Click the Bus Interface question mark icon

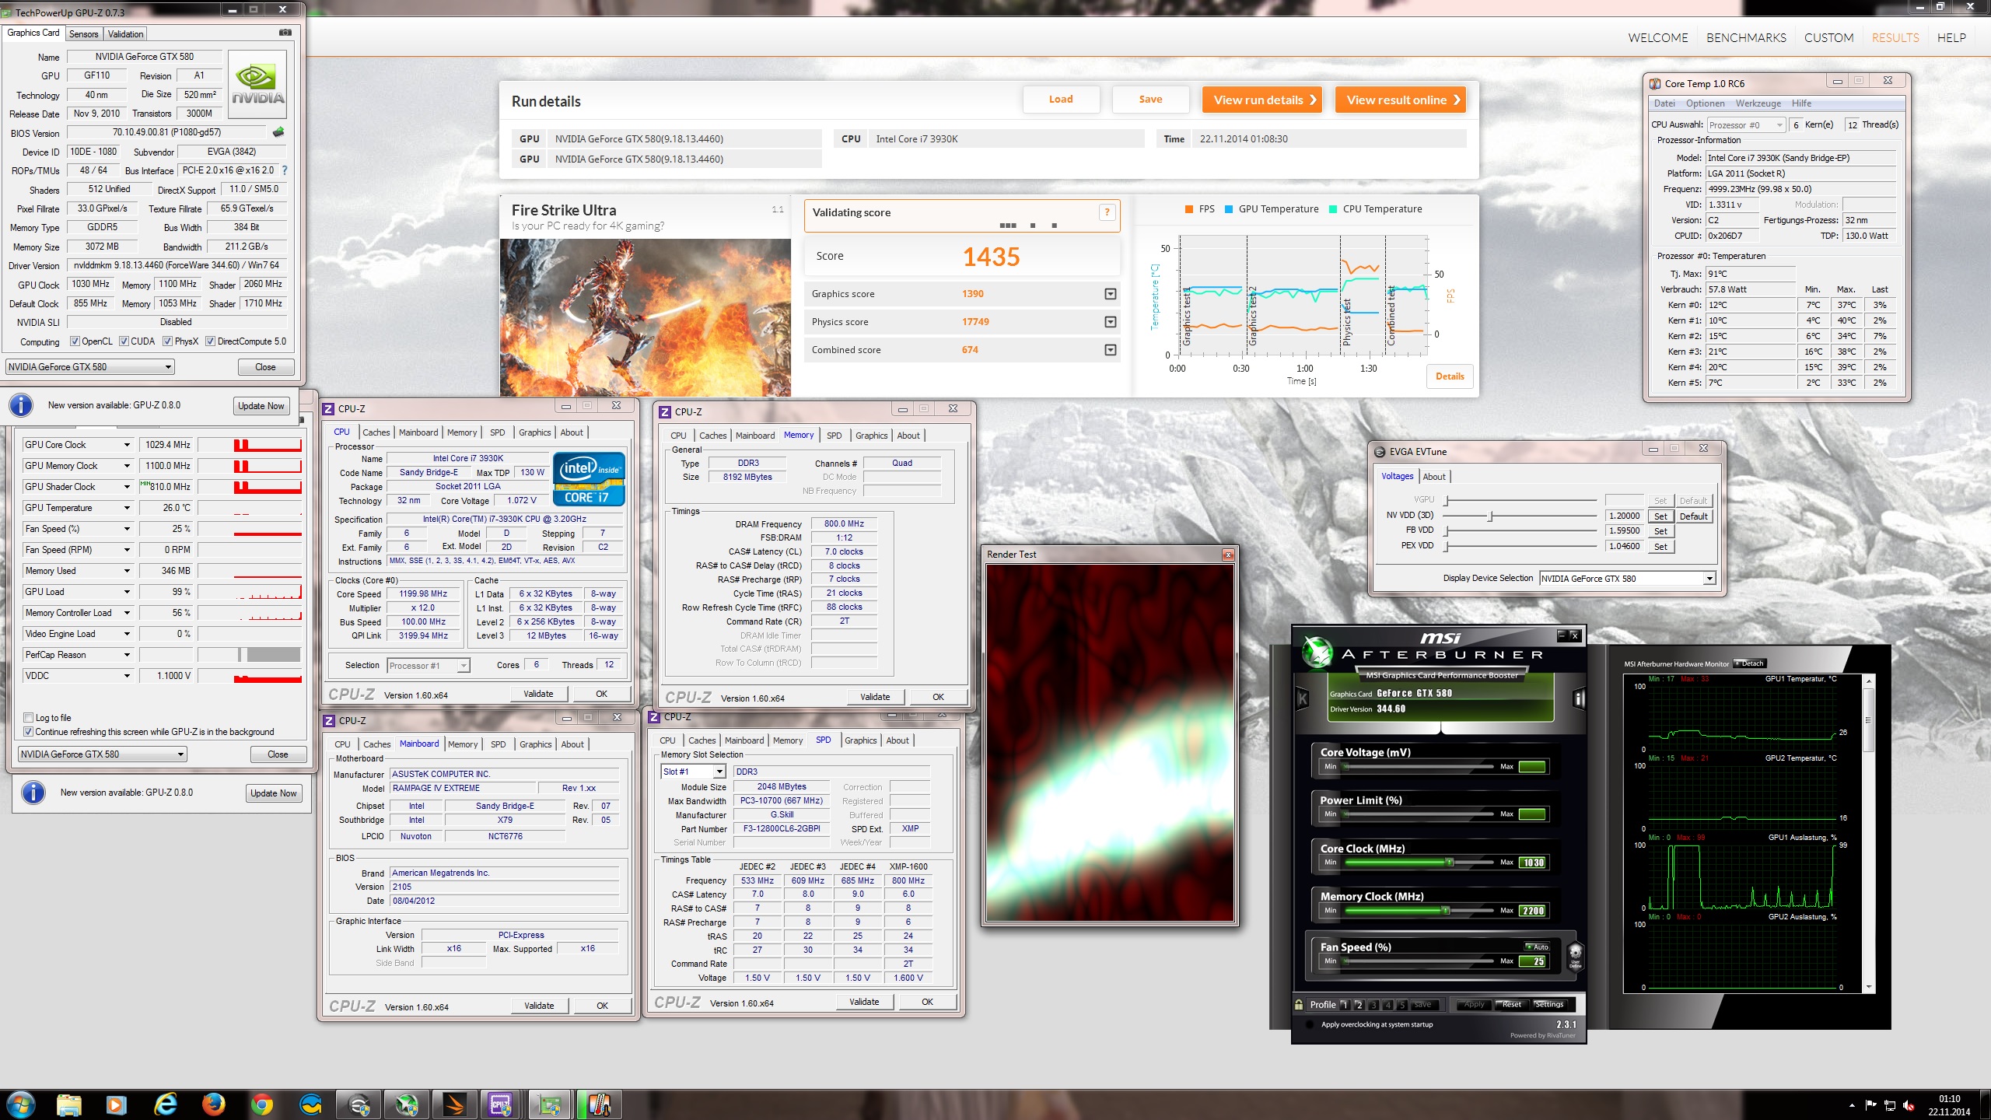tap(285, 170)
